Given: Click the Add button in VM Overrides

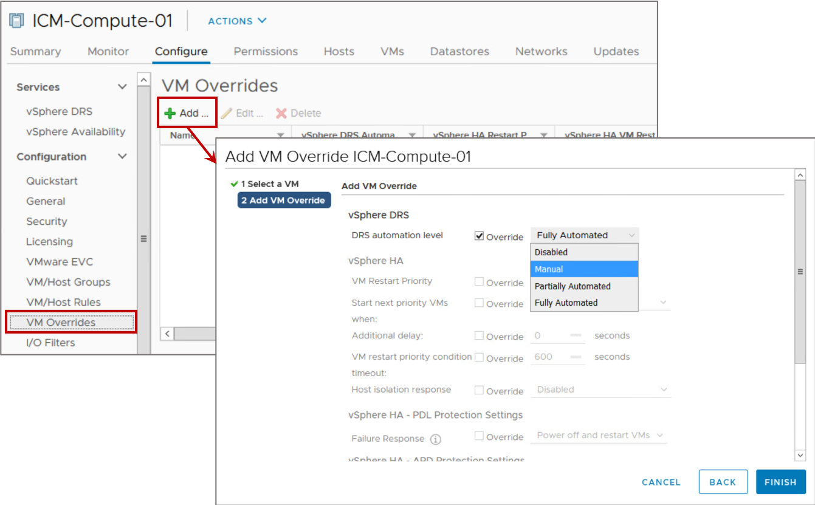Looking at the screenshot, I should (x=187, y=113).
